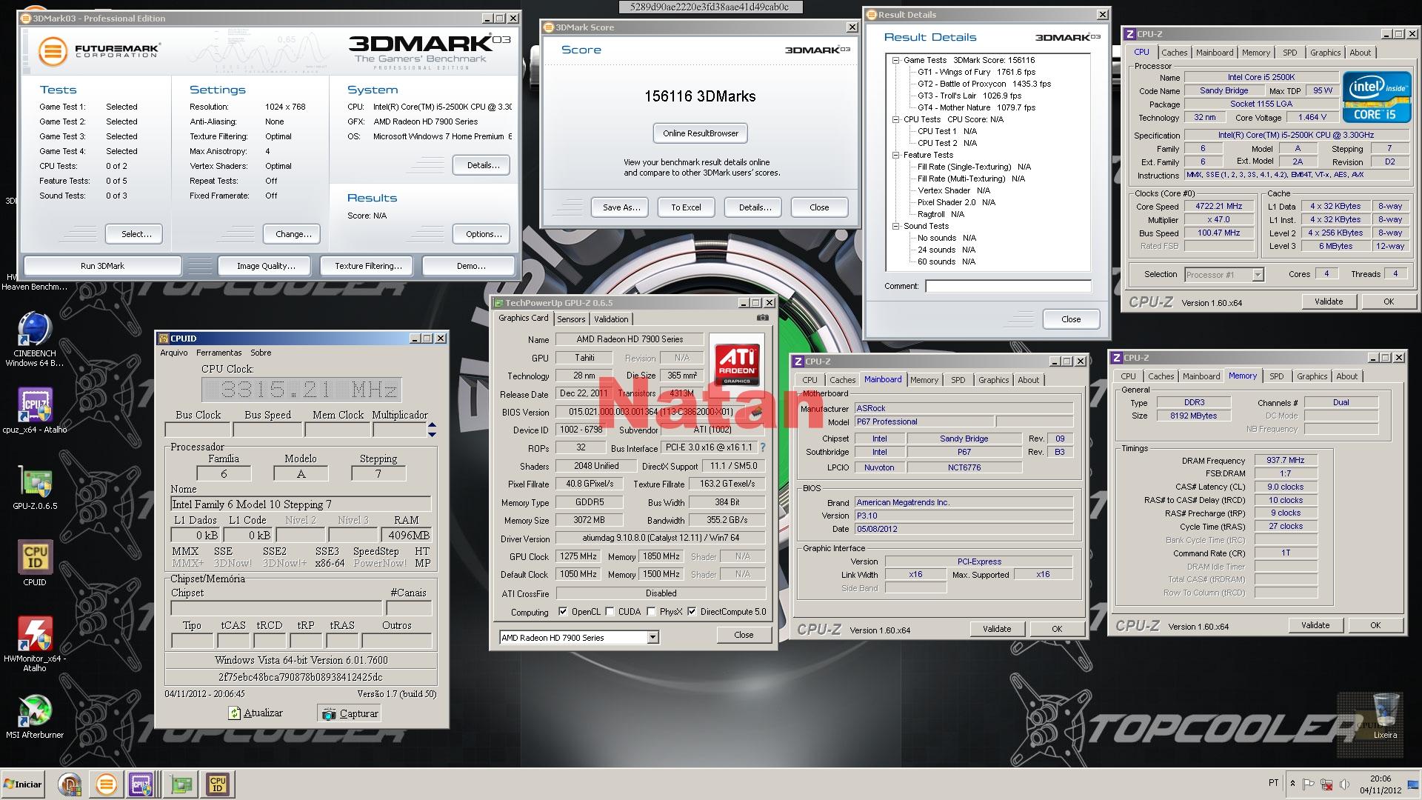
Task: Click the Online ResultBrowser button
Action: [701, 133]
